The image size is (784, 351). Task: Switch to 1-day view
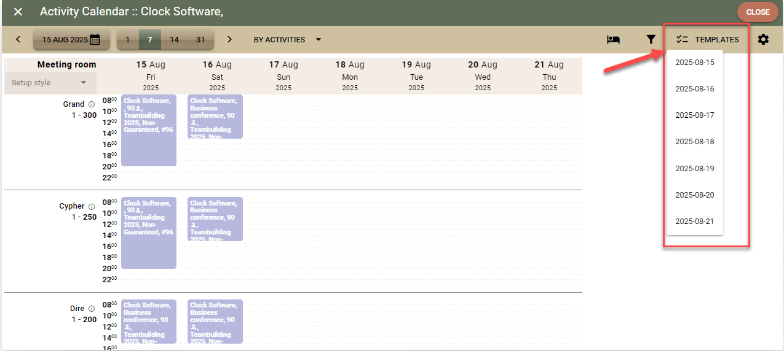point(127,39)
